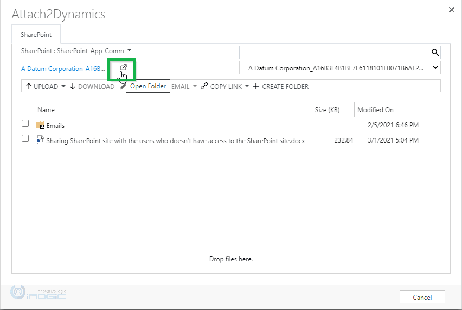Image resolution: width=462 pixels, height=310 pixels.
Task: Click the 3/1/2021 5:04 PM date
Action: [393, 140]
